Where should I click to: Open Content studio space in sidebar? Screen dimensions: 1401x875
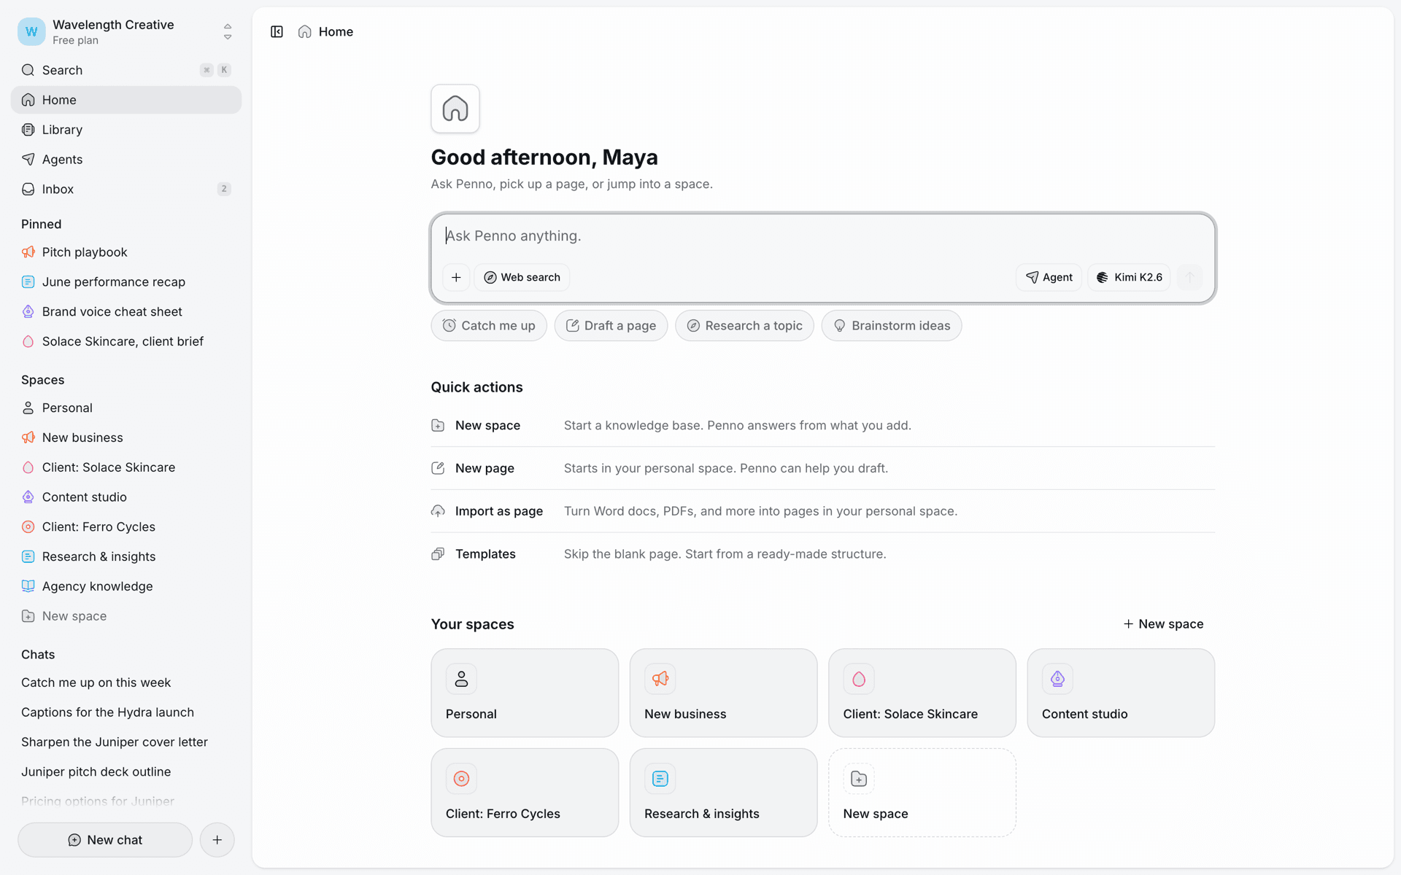(x=126, y=497)
